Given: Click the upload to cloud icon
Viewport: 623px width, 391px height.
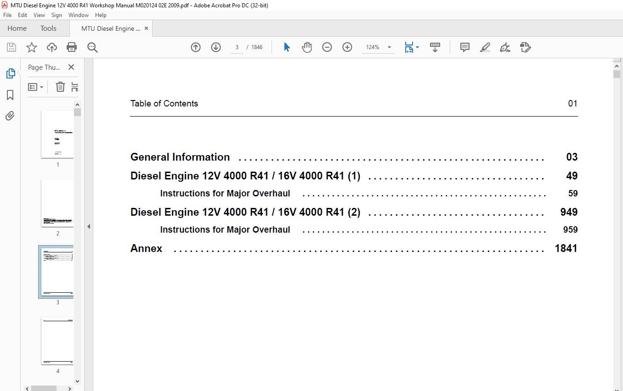Looking at the screenshot, I should tap(52, 47).
